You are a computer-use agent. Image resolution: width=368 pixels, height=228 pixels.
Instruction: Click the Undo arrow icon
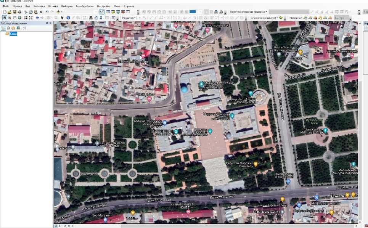47,12
